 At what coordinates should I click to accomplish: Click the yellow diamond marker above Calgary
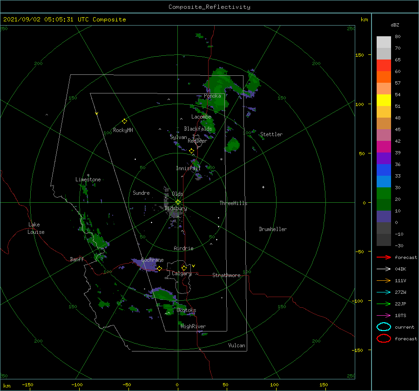(x=184, y=268)
